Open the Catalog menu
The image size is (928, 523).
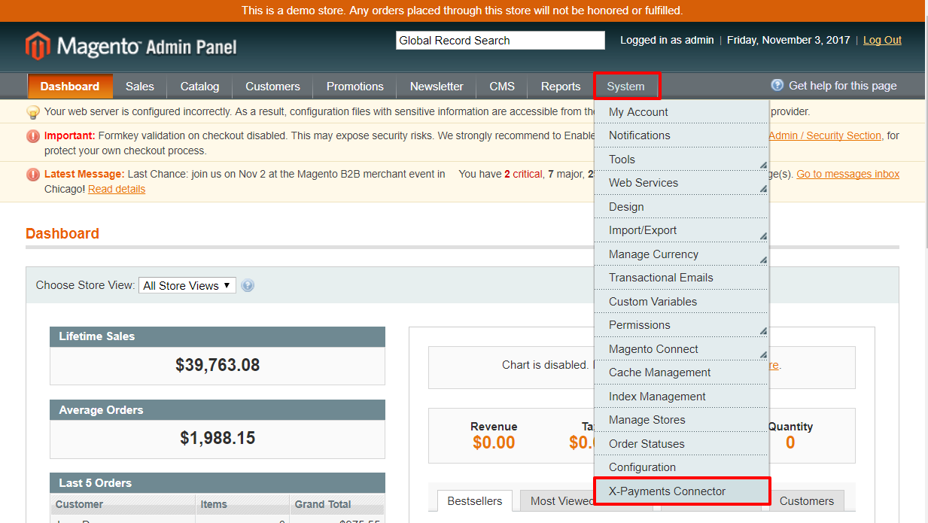coord(199,87)
